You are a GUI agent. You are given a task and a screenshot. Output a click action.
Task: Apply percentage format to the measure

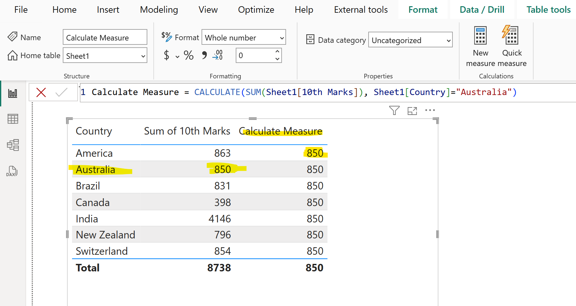tap(189, 56)
